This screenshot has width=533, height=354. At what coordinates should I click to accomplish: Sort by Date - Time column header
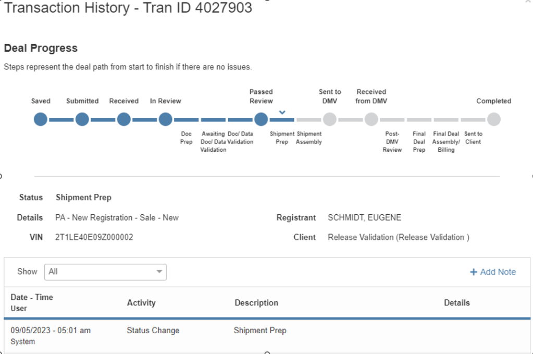point(32,297)
